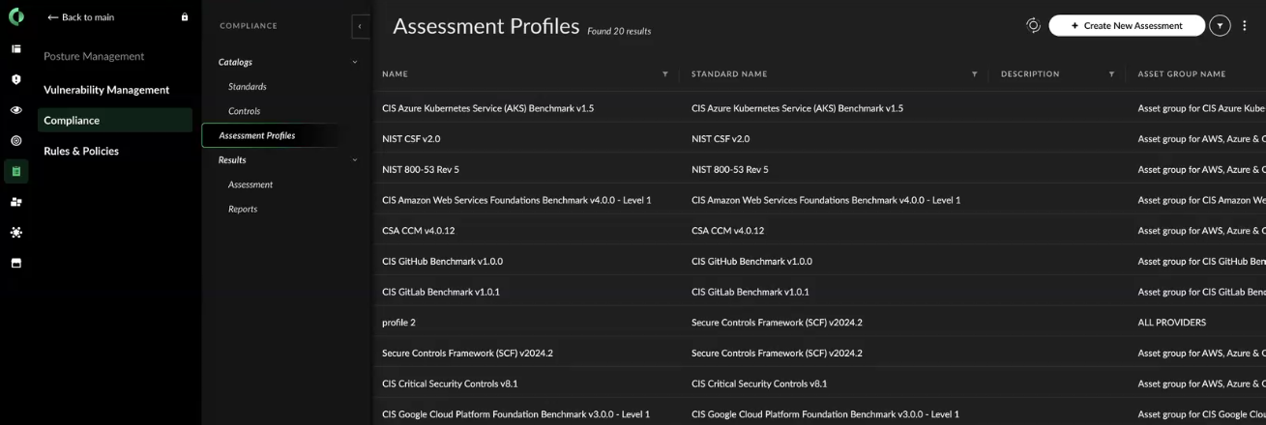This screenshot has height=425, width=1266.
Task: Open the round filter button
Action: pyautogui.click(x=1220, y=26)
